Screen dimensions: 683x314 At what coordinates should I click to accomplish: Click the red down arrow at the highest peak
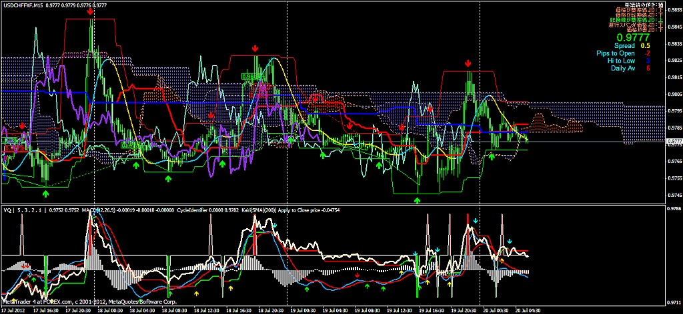(x=91, y=13)
